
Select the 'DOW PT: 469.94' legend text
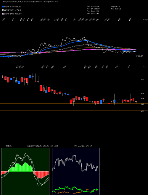click(x=13, y=14)
